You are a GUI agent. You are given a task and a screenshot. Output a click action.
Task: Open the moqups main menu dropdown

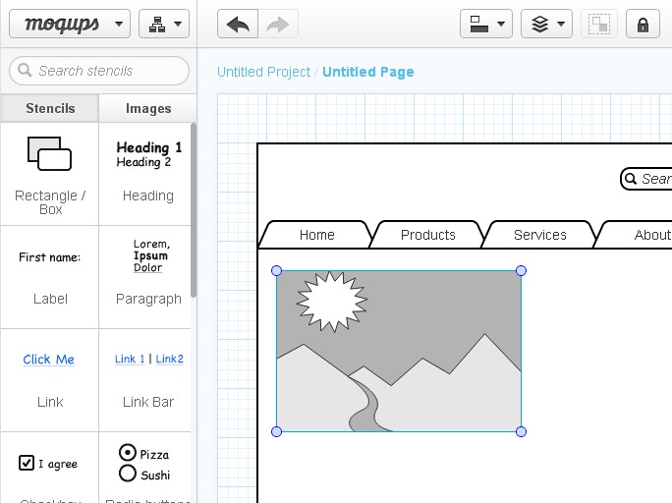coord(70,24)
